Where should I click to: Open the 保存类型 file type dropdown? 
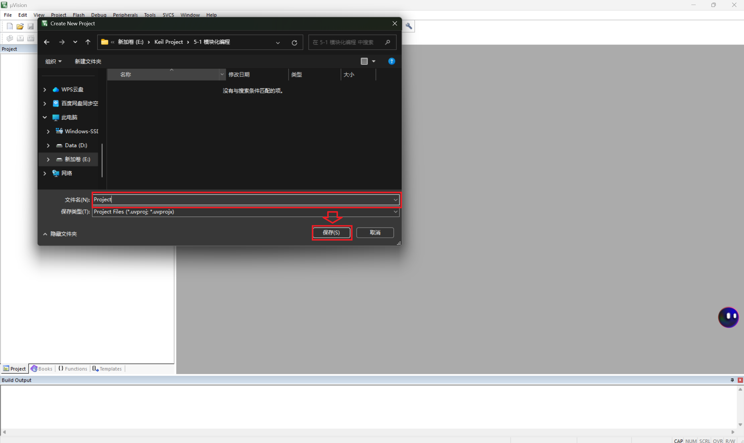395,212
